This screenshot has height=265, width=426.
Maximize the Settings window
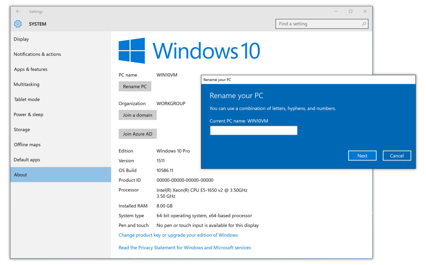coord(350,11)
